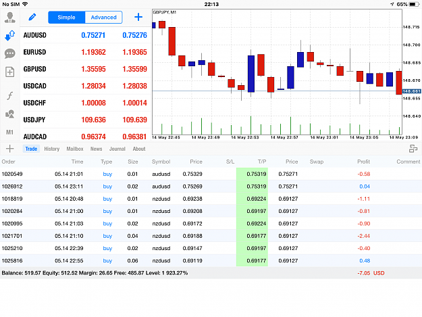Switch quotes to Simple view
Viewport: 422px width, 317px height.
point(66,18)
